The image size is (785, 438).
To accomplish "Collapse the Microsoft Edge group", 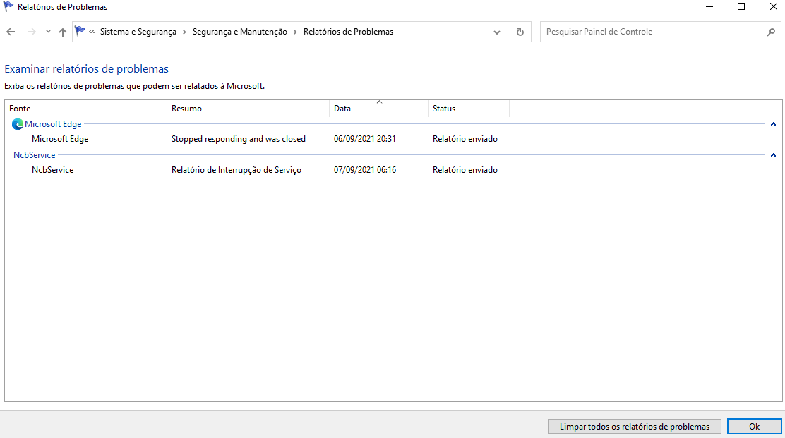I will point(773,124).
